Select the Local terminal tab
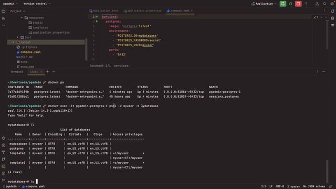Image resolution: width=336 pixels, height=189 pixels. 34,72
